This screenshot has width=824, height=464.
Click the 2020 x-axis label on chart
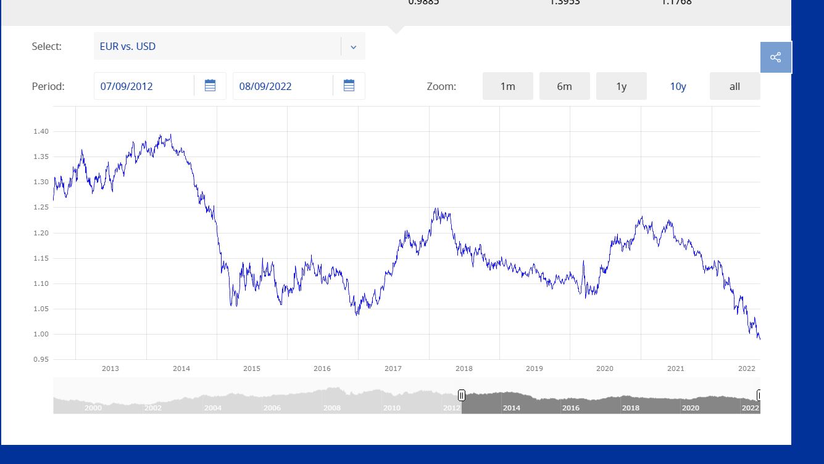[604, 368]
